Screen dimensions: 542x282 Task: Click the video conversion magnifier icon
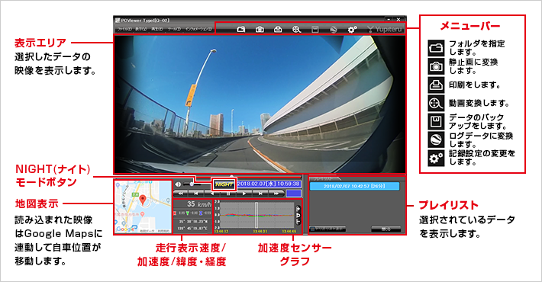click(297, 30)
